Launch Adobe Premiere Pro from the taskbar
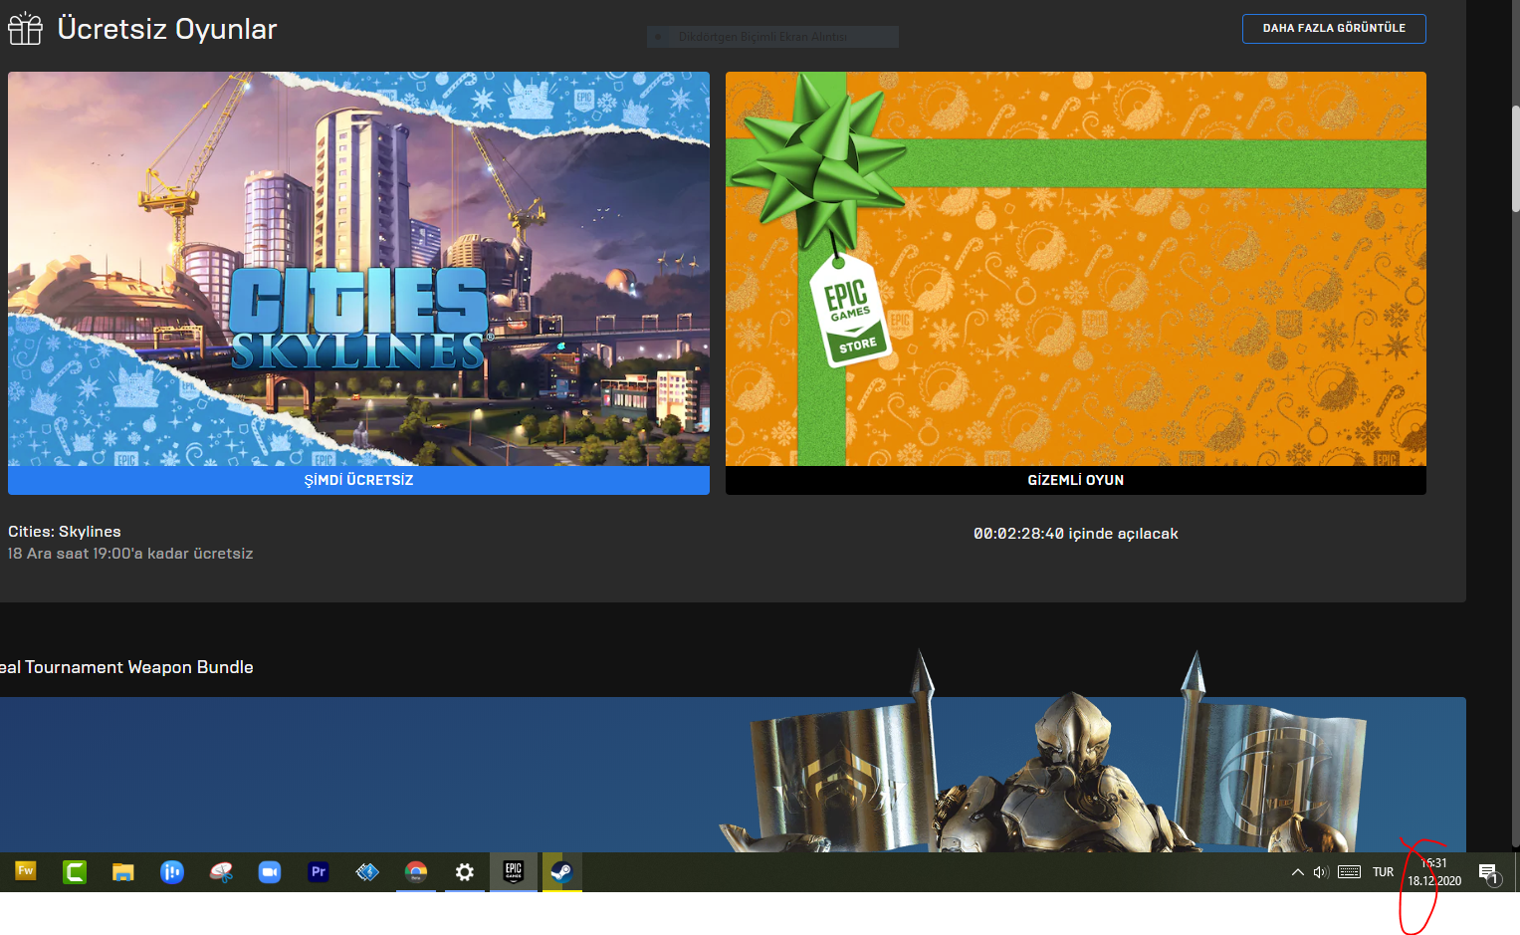The width and height of the screenshot is (1520, 935). coord(319,872)
